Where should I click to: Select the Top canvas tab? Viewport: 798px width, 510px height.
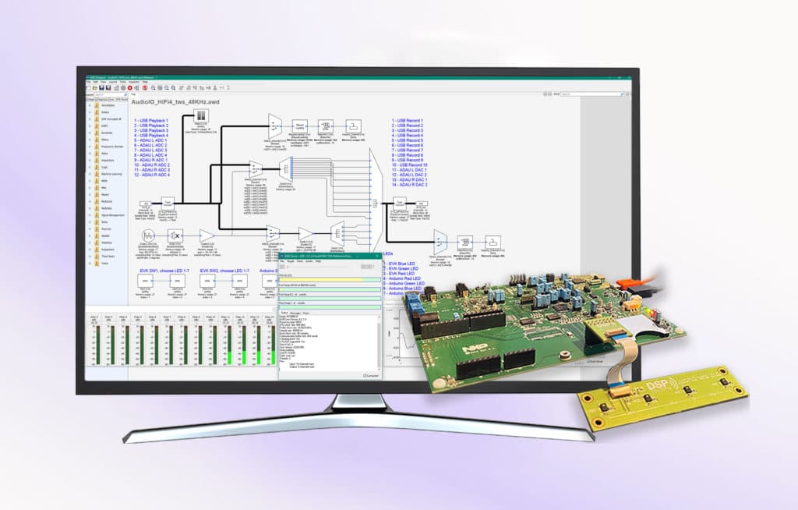point(134,94)
